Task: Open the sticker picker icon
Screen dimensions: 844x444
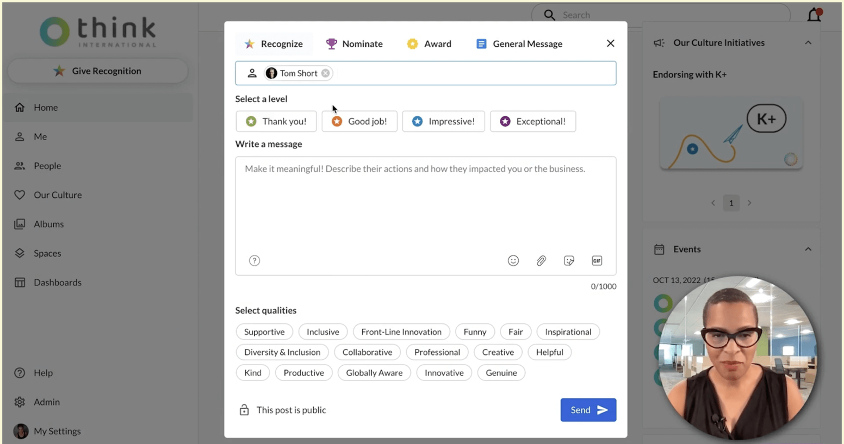Action: [569, 261]
